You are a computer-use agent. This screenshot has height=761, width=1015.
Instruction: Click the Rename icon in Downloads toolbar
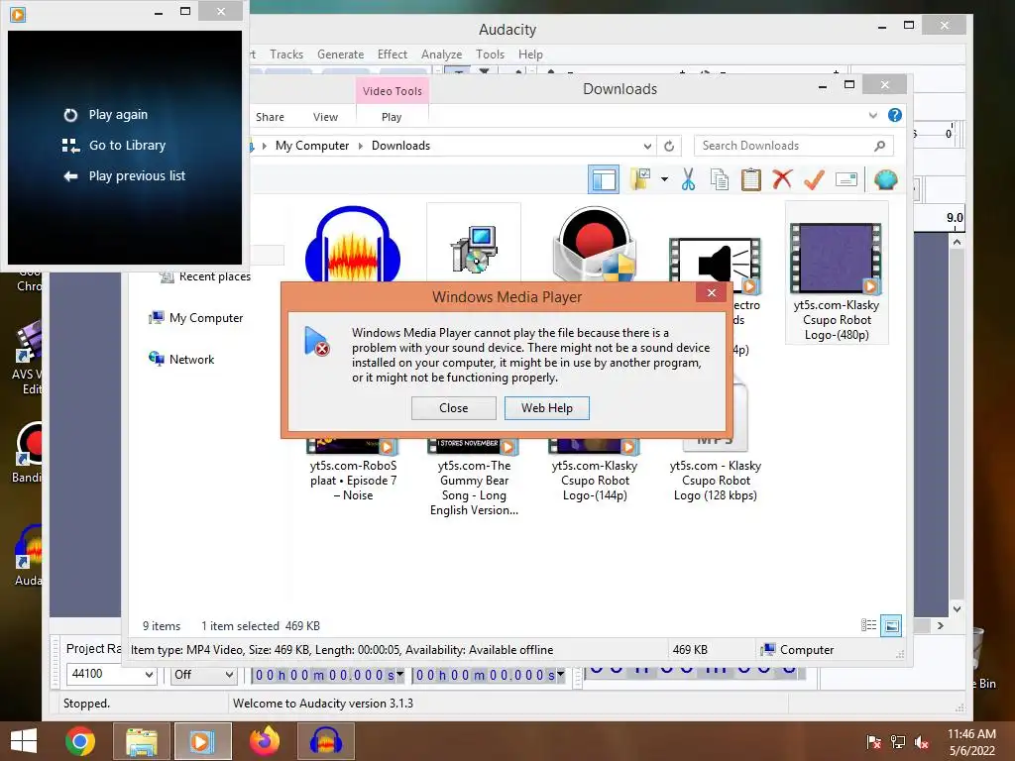[x=846, y=179]
